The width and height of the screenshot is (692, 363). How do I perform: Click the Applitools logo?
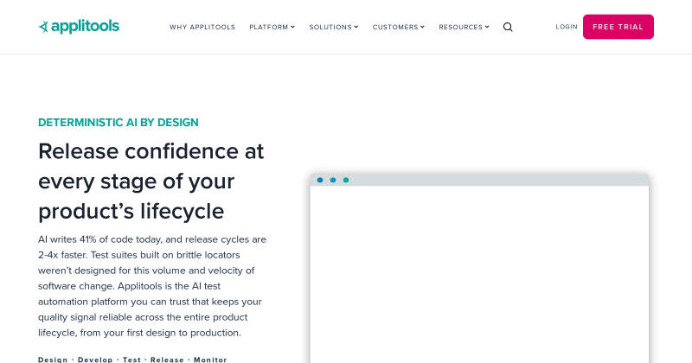[79, 27]
